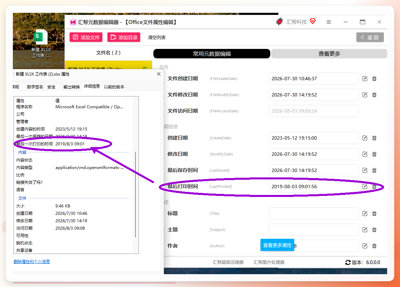Click 清空列表 button
The height and width of the screenshot is (287, 400).
pyautogui.click(x=157, y=37)
